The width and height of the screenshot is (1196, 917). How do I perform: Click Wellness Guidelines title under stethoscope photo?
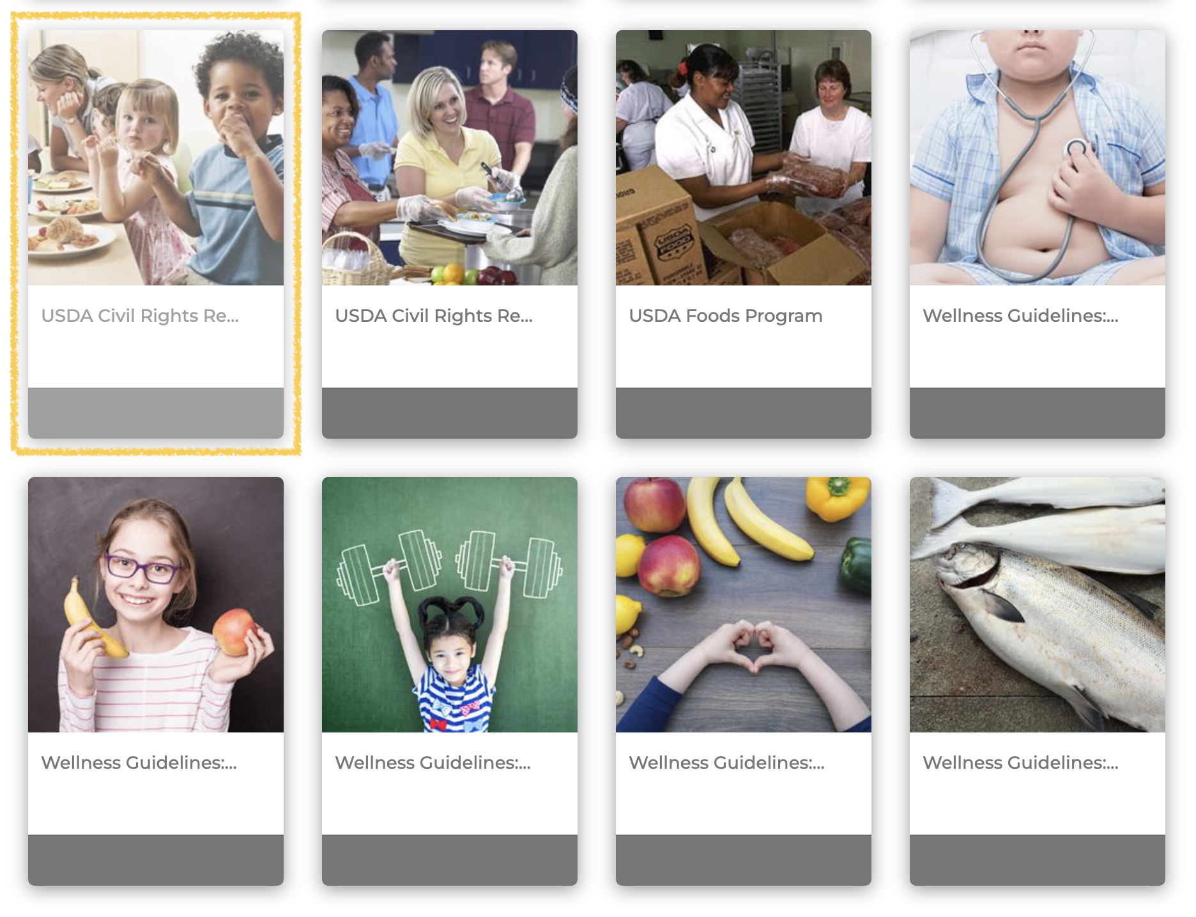coord(1020,315)
